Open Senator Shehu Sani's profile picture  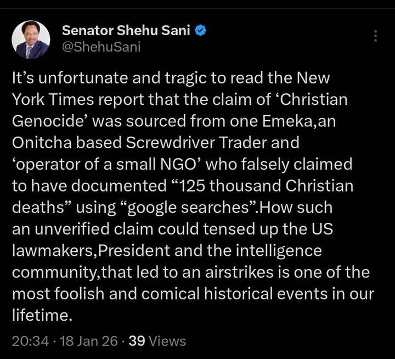click(31, 40)
